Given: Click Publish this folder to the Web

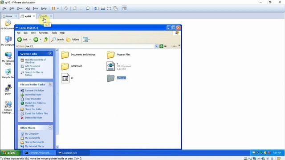Looking at the screenshot, I should click(35, 104).
